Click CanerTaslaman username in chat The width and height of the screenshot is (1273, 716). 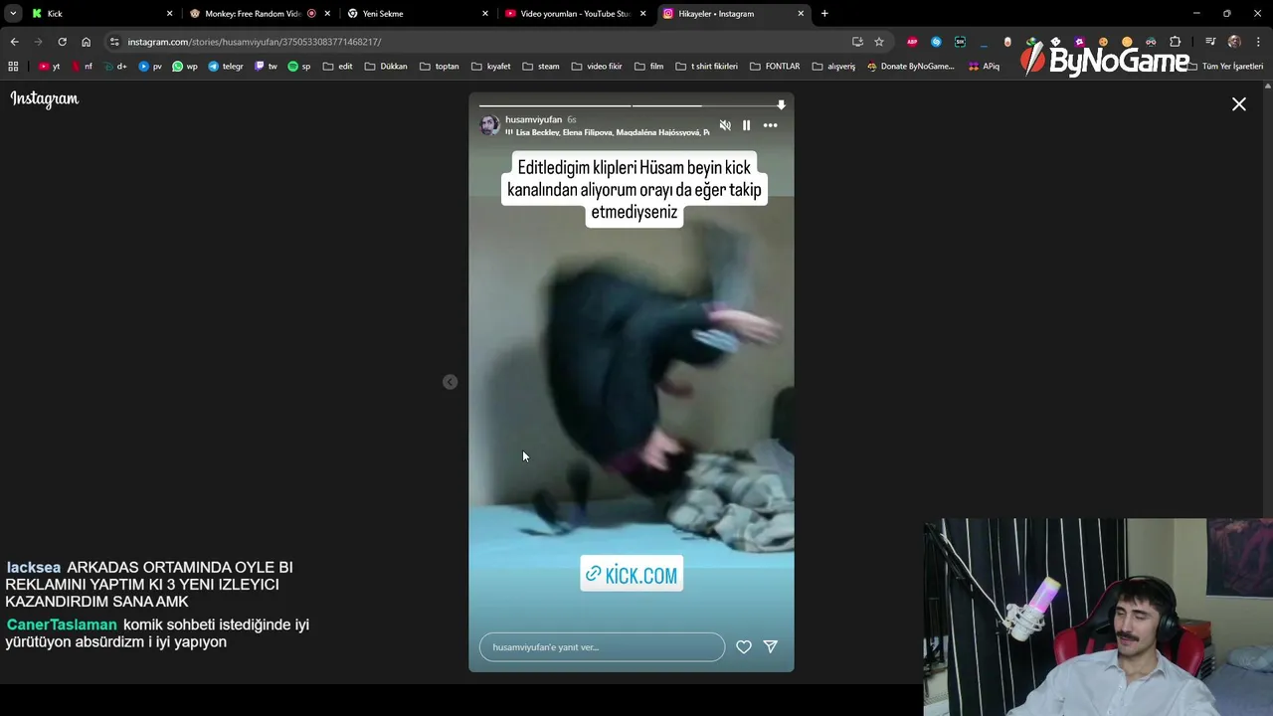[x=62, y=625]
